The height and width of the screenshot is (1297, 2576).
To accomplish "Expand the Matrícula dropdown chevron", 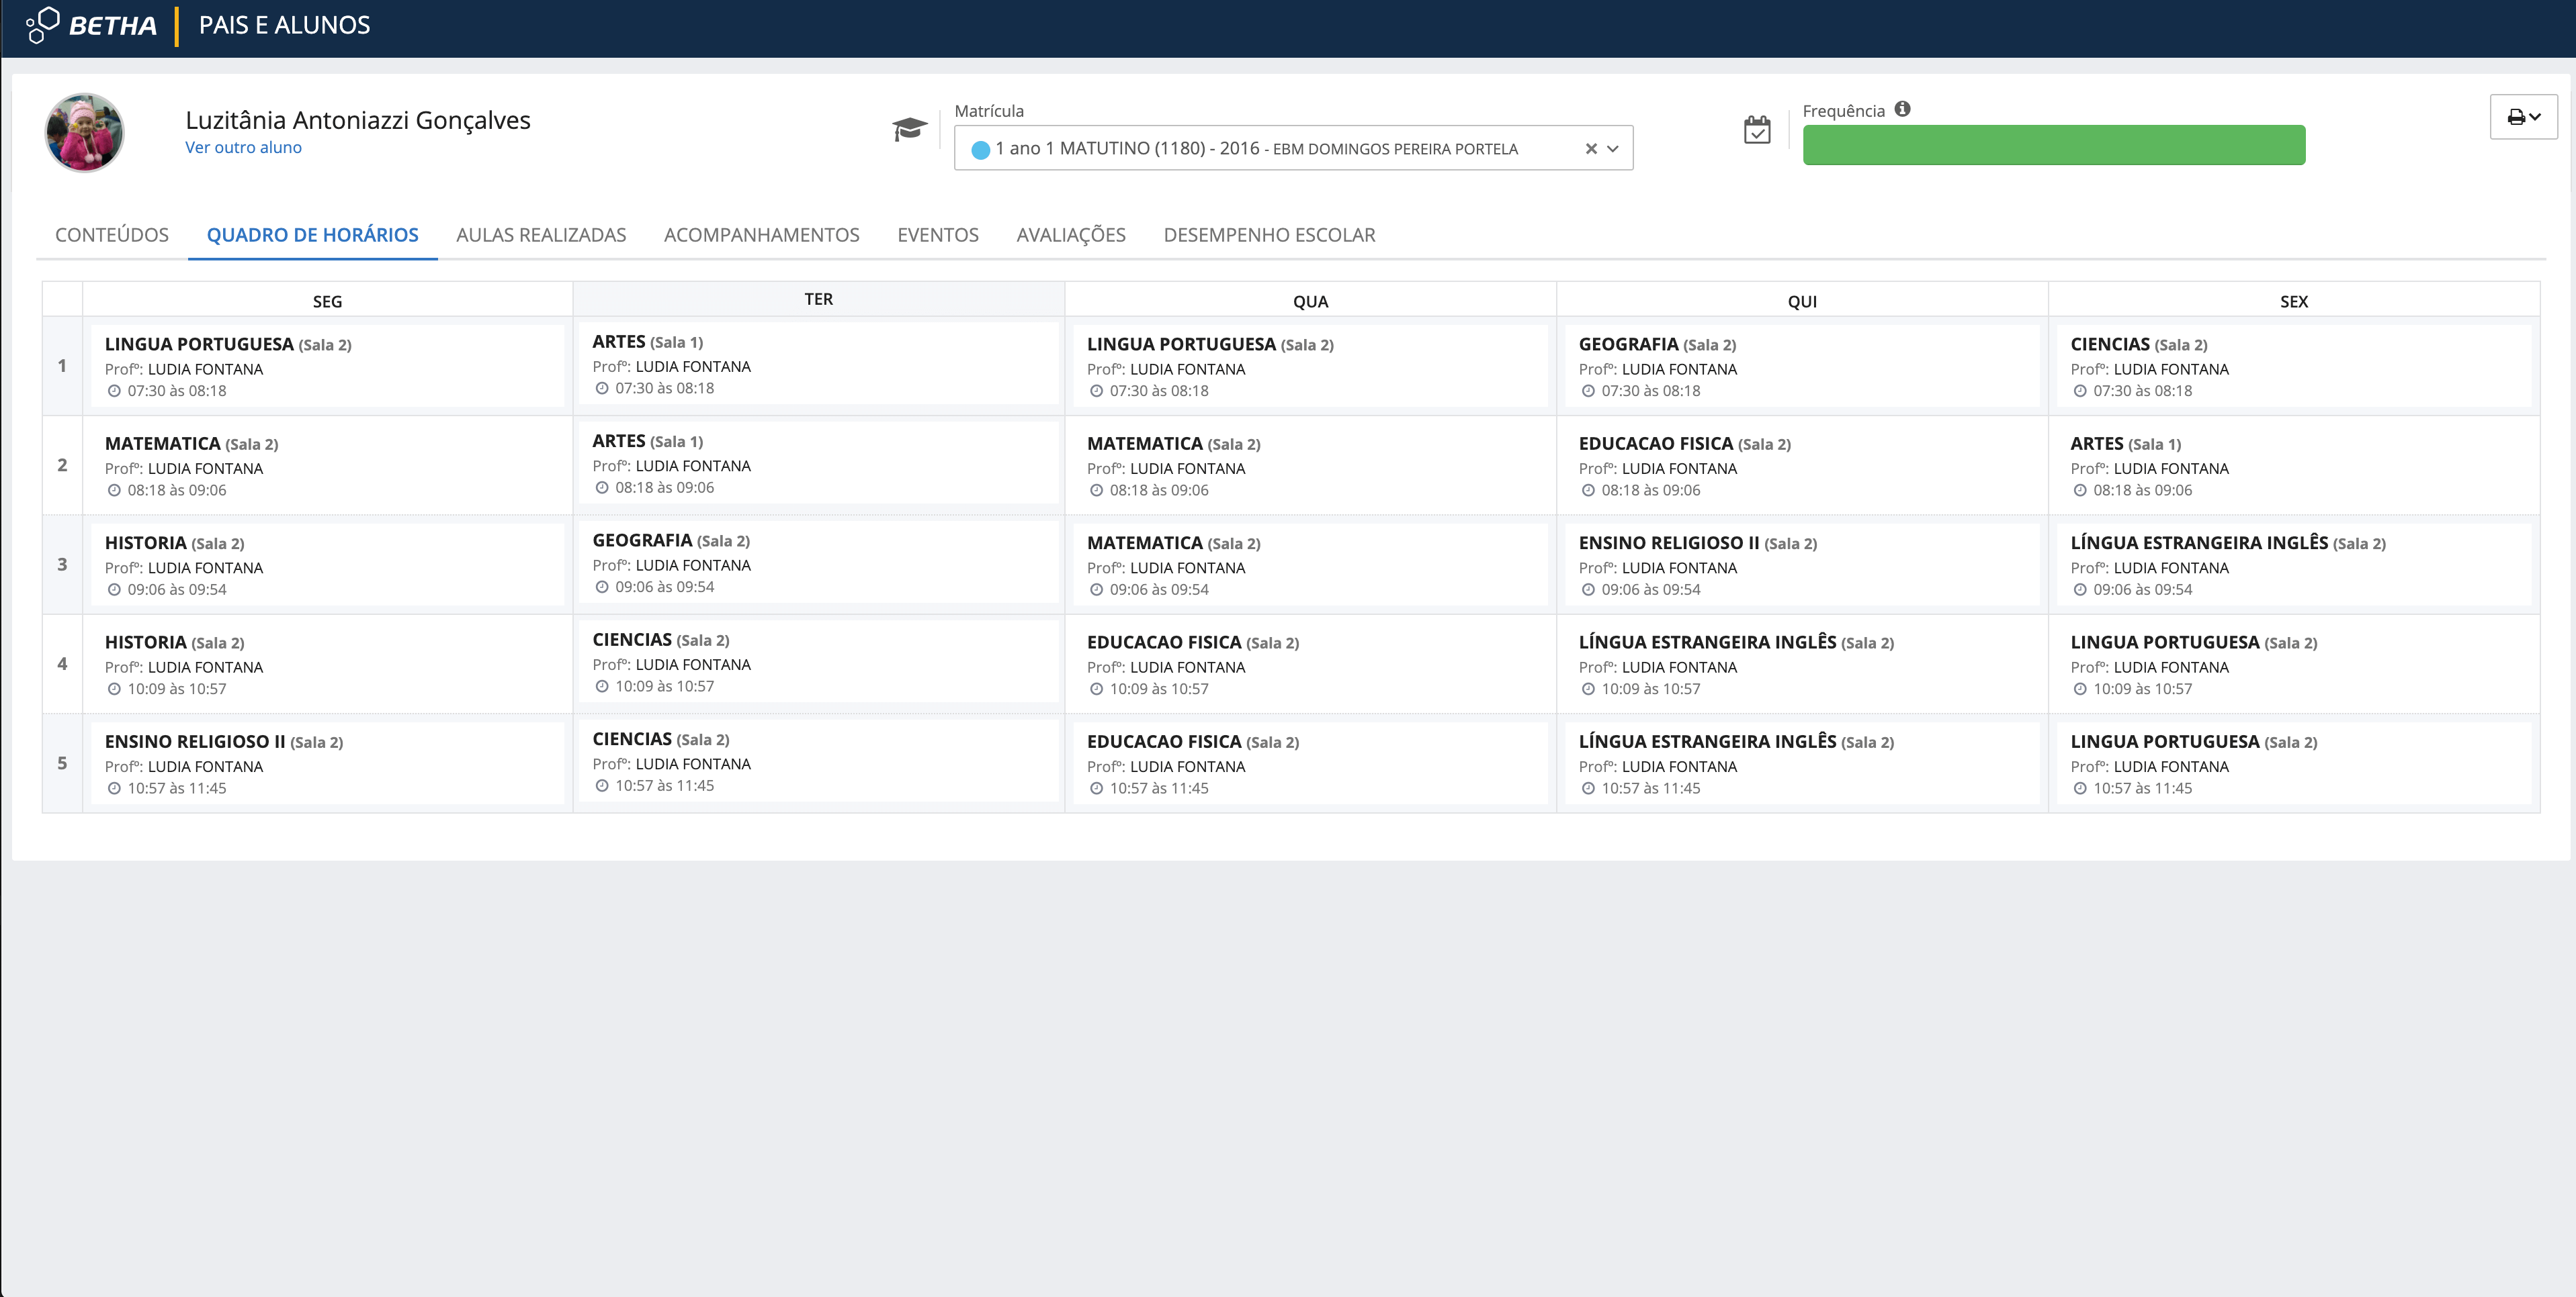I will click(x=1613, y=149).
